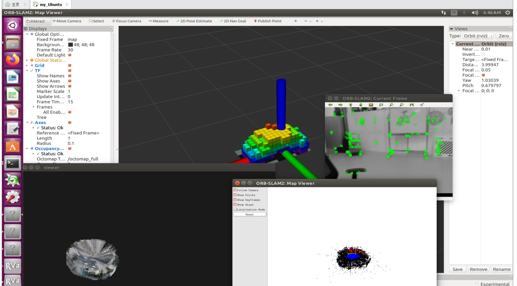
Task: Toggle Show KeyFrames in Map Viewer
Action: pos(235,200)
